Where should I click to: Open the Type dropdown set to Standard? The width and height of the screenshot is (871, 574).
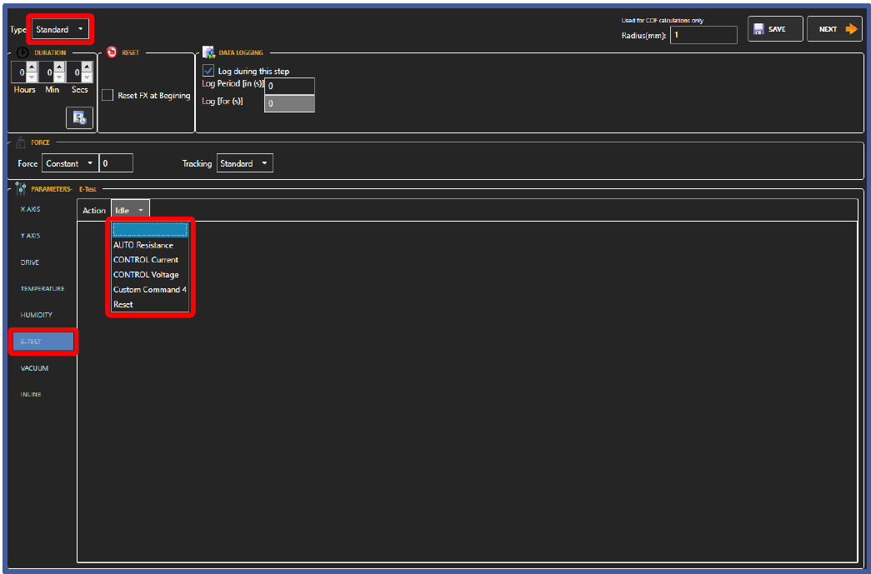(x=60, y=29)
